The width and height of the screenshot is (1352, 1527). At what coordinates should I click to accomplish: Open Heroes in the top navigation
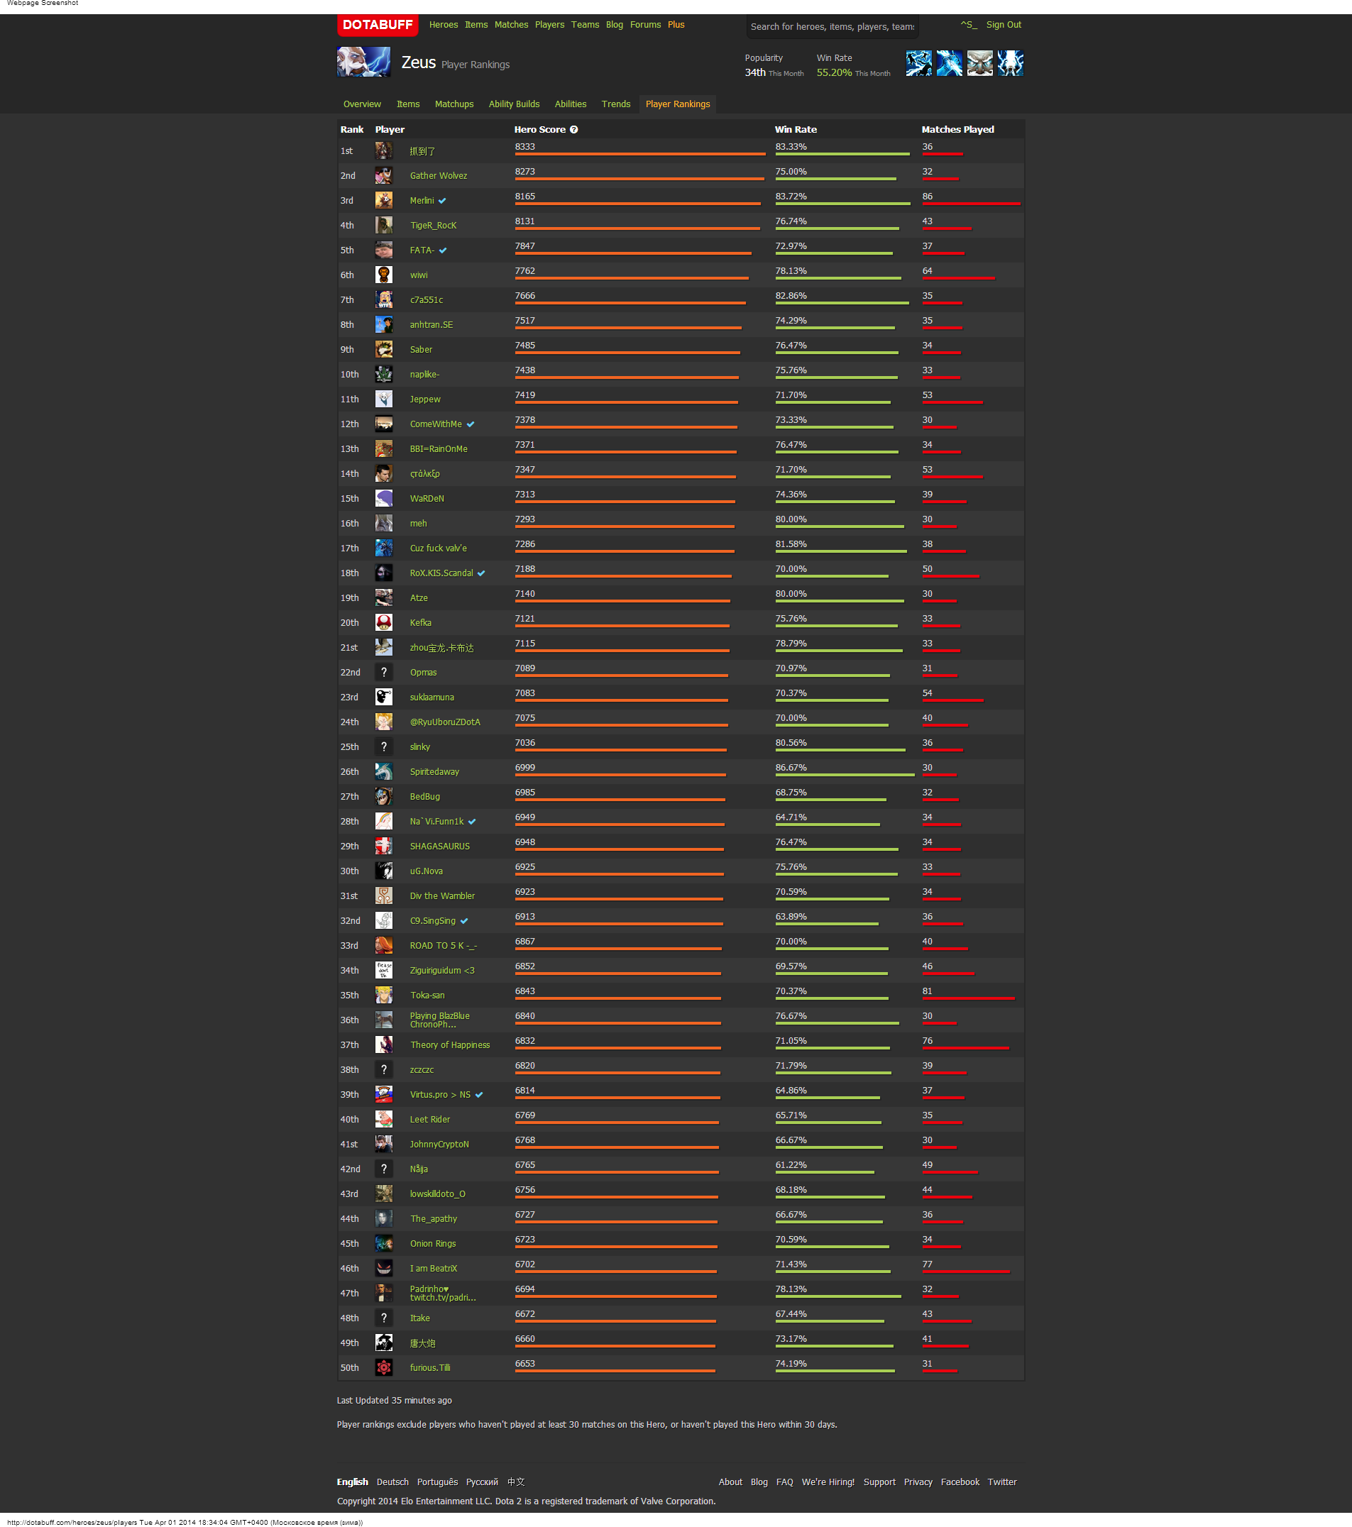[x=443, y=25]
